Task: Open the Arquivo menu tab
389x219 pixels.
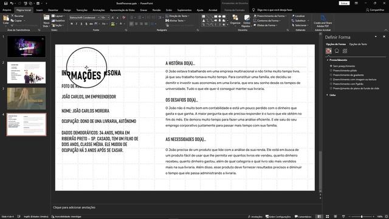Action: [x=7, y=10]
